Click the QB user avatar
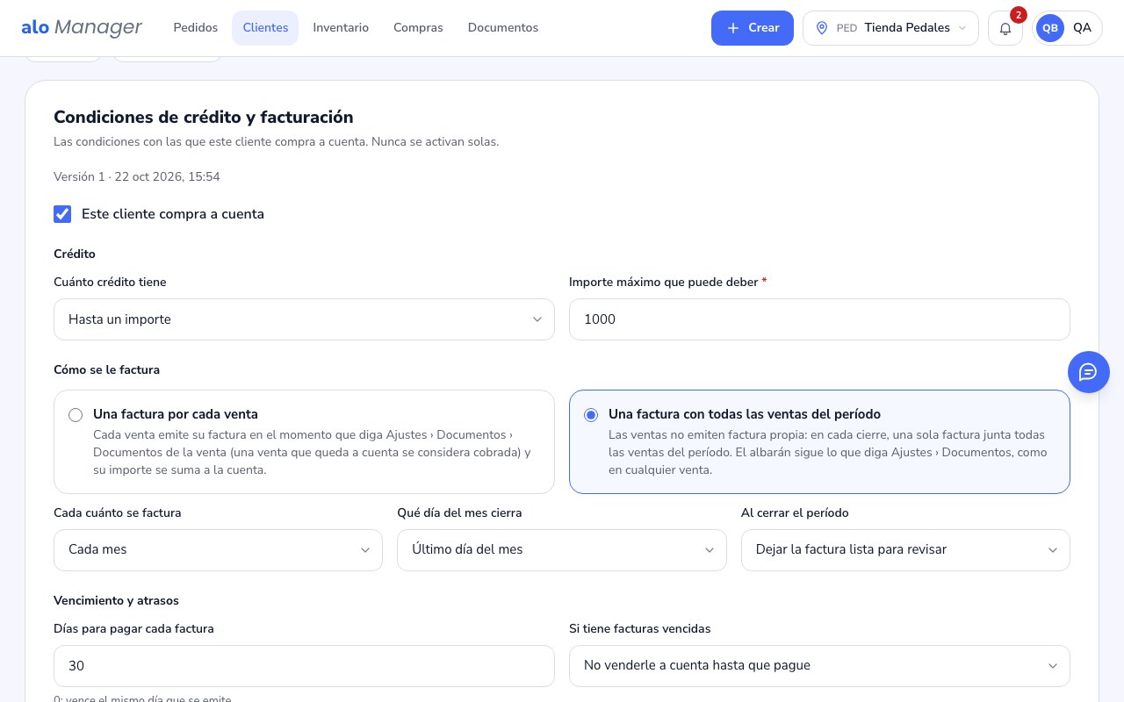The image size is (1124, 702). point(1050,28)
